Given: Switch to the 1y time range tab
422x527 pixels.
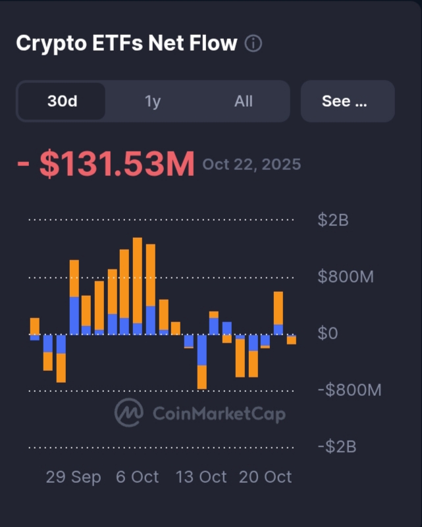Looking at the screenshot, I should coord(153,101).
